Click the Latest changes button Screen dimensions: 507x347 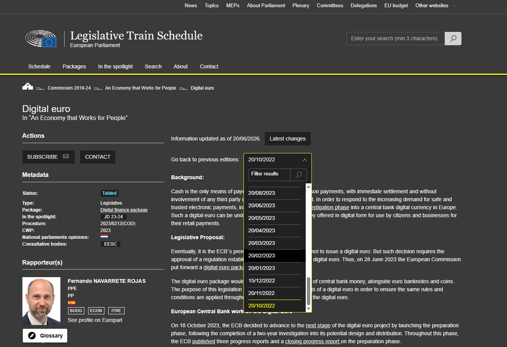click(x=287, y=139)
